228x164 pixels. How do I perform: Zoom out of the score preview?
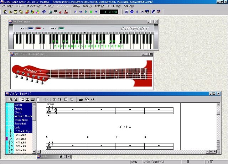[x=16, y=99]
